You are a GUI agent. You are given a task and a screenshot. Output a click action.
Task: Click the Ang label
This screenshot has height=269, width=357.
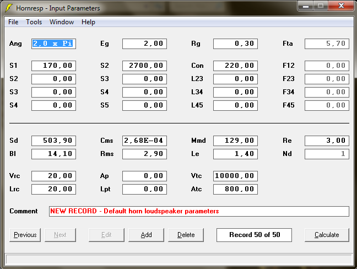pos(15,44)
